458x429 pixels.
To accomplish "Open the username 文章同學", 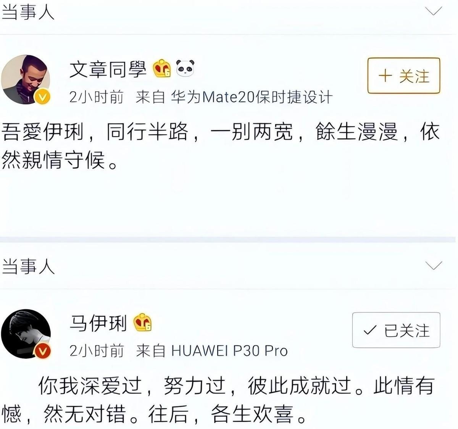I will point(108,69).
